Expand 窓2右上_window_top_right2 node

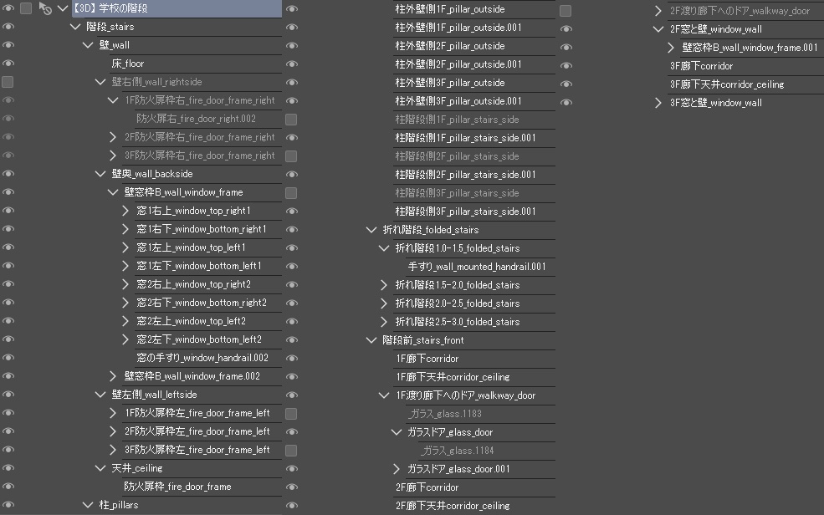125,284
